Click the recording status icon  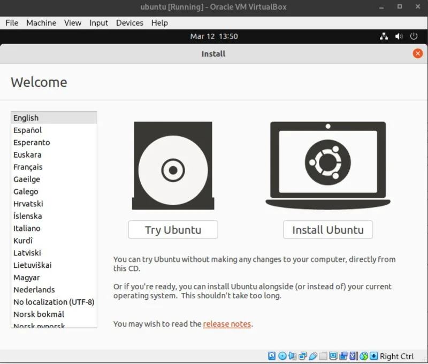point(343,356)
